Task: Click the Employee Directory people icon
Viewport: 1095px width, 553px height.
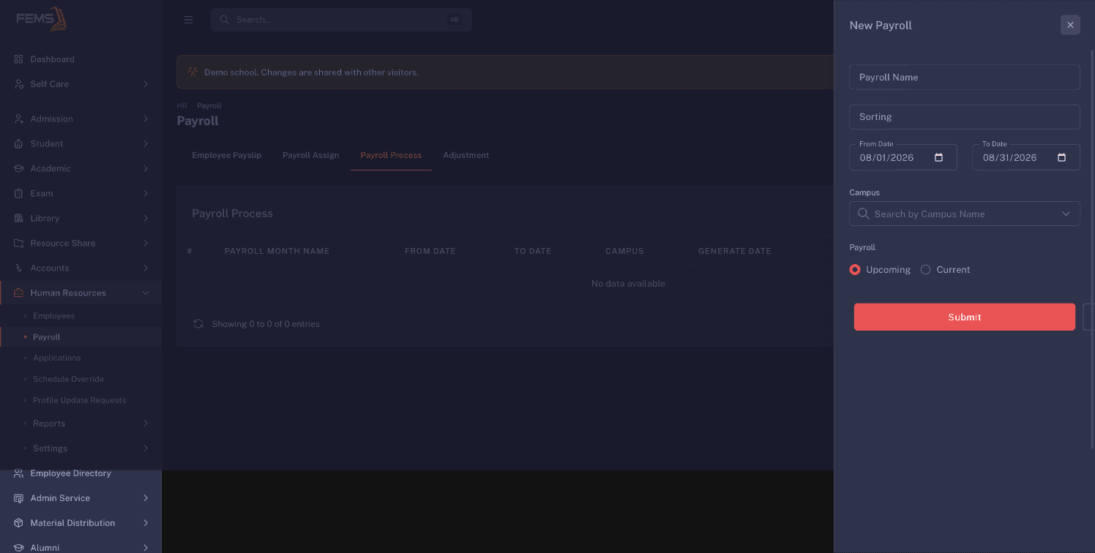Action: pos(19,473)
